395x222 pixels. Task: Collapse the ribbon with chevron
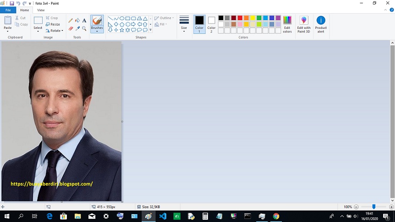point(385,10)
